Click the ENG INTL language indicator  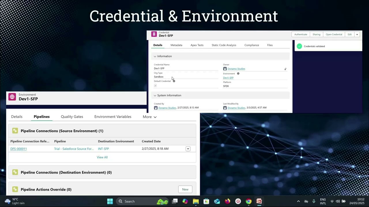click(x=323, y=201)
